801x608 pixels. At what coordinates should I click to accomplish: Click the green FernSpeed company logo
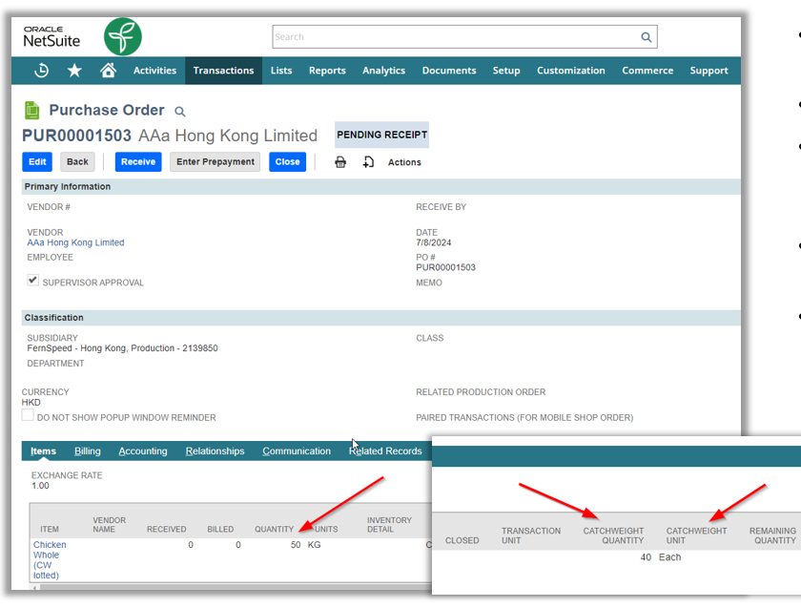point(123,37)
